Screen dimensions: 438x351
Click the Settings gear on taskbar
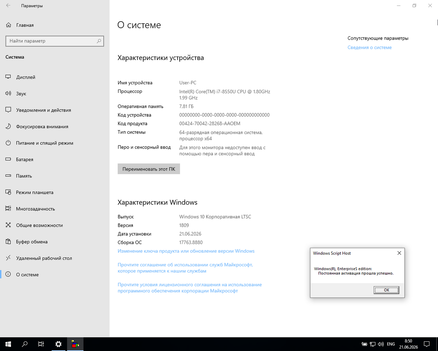click(x=58, y=344)
